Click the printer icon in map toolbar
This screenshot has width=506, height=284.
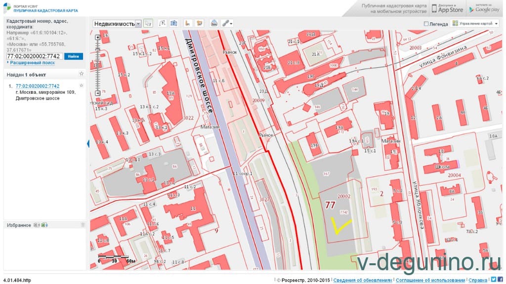(x=214, y=23)
